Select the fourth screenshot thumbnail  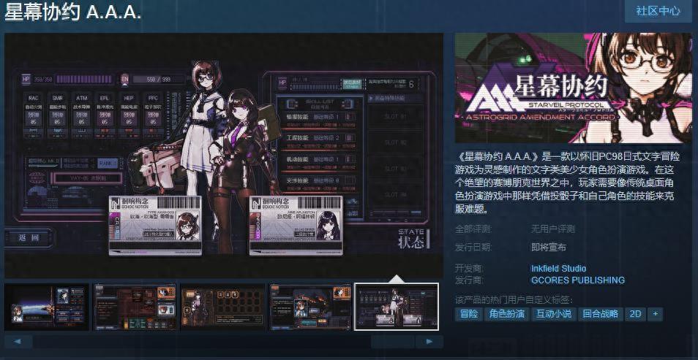[310, 307]
